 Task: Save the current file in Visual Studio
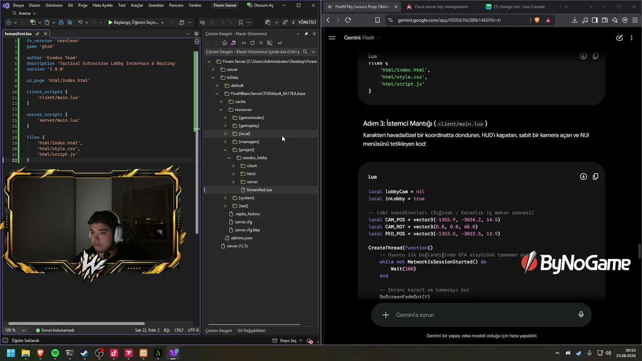[61, 23]
